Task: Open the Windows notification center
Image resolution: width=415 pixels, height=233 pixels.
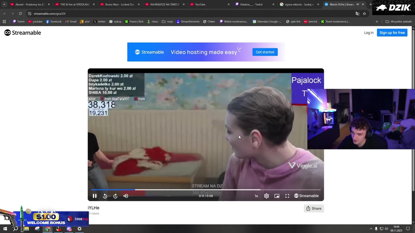Action: click(408, 229)
